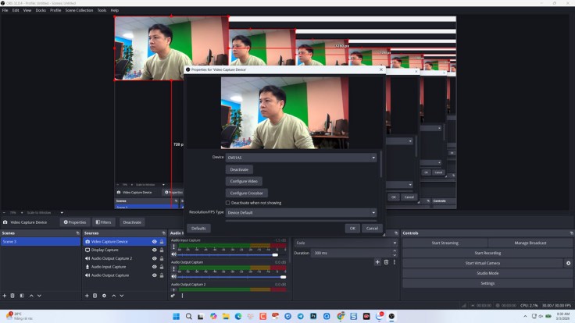Screen dimensions: 575x323
Task: Select Display Capture source row
Action: coord(124,250)
